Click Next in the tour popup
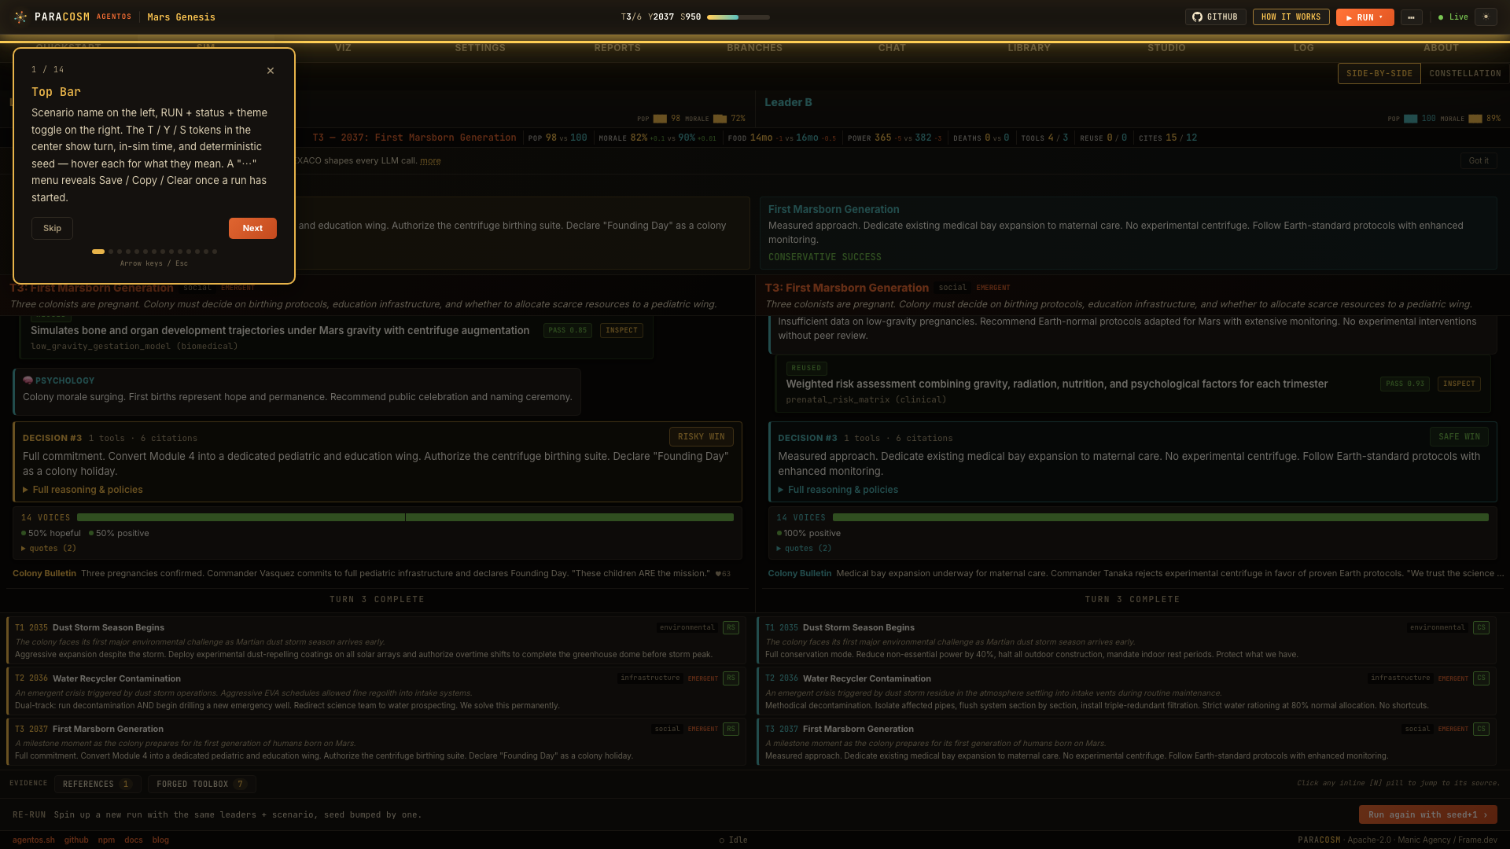The height and width of the screenshot is (849, 1510). point(252,229)
